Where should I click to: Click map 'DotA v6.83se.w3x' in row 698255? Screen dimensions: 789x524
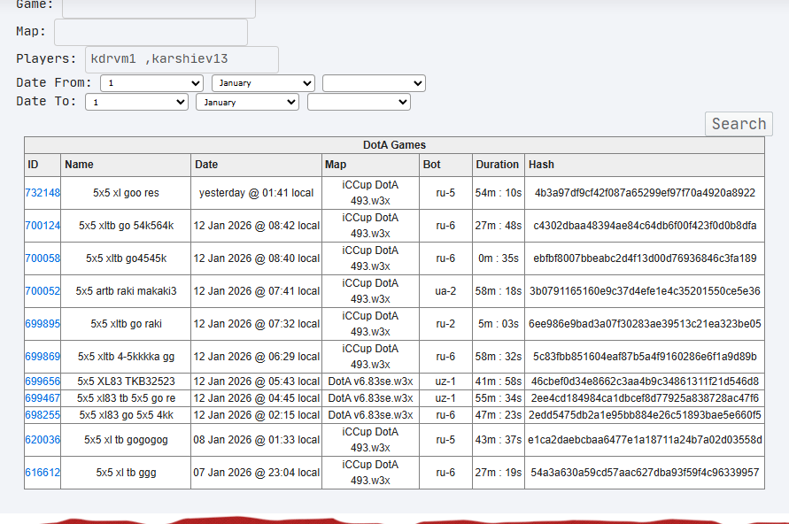pyautogui.click(x=370, y=415)
